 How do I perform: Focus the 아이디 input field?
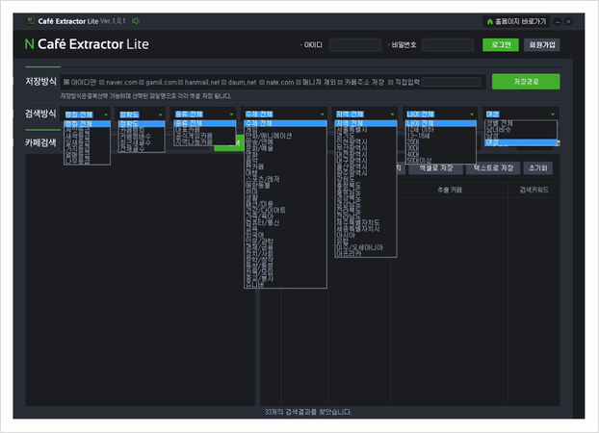click(355, 44)
